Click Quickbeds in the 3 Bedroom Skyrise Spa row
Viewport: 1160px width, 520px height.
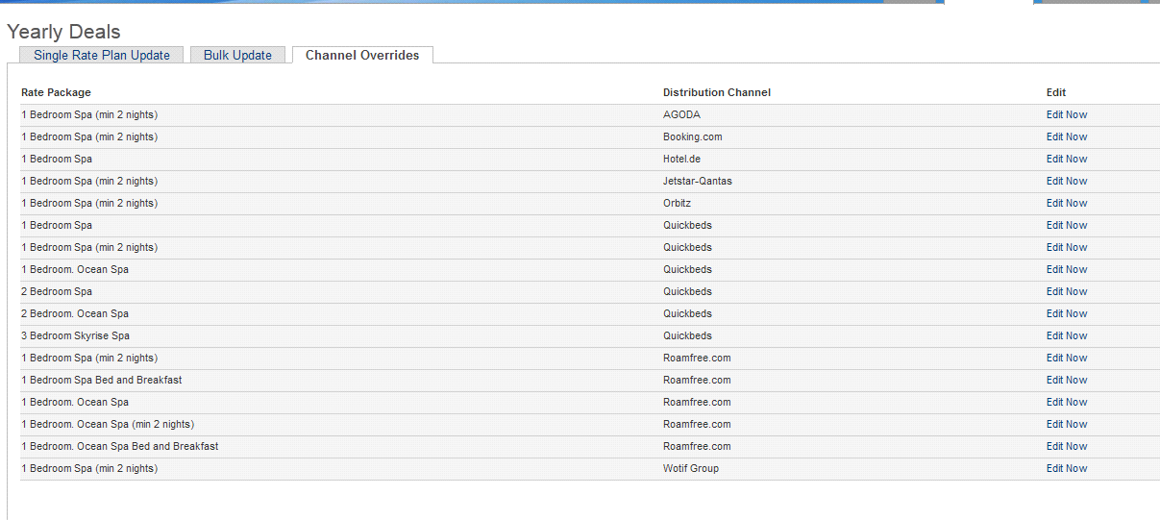tap(687, 335)
